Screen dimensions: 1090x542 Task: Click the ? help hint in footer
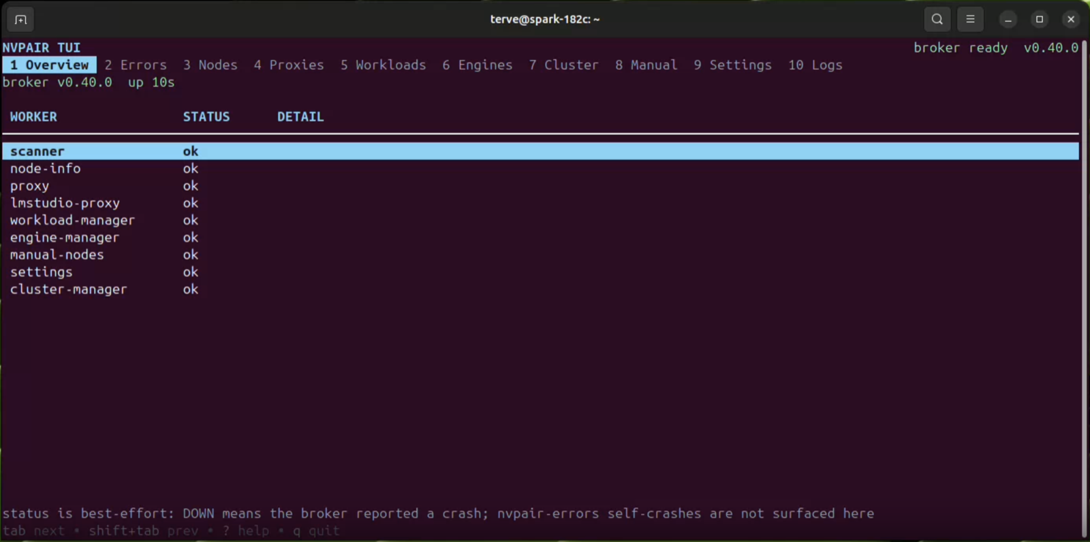coord(245,530)
